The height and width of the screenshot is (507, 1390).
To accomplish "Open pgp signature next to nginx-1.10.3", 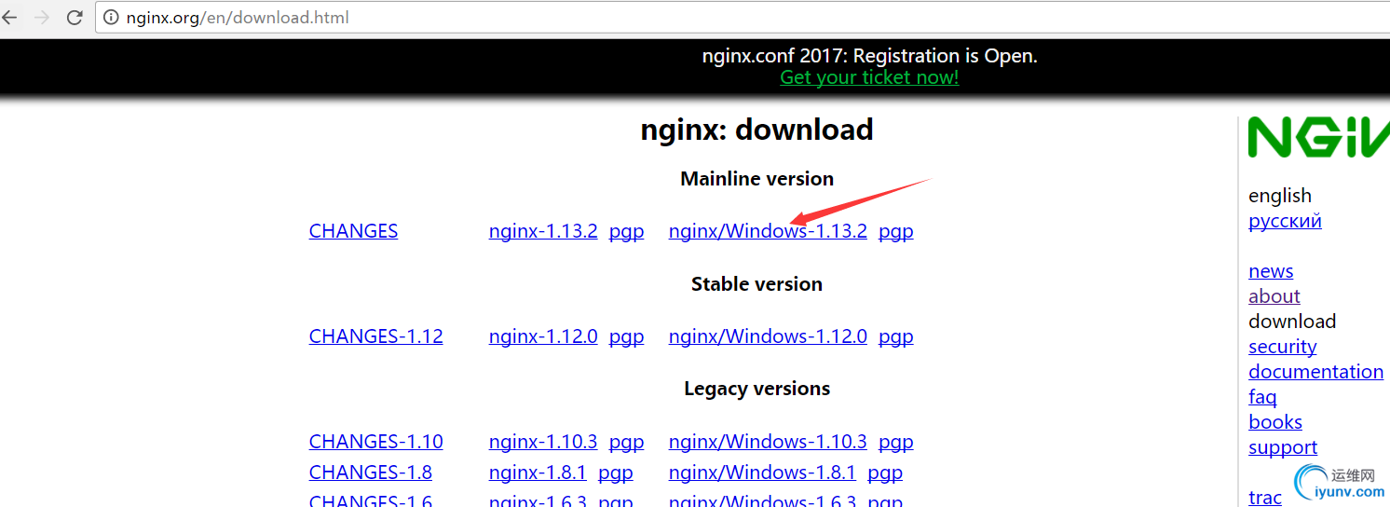I will (626, 442).
